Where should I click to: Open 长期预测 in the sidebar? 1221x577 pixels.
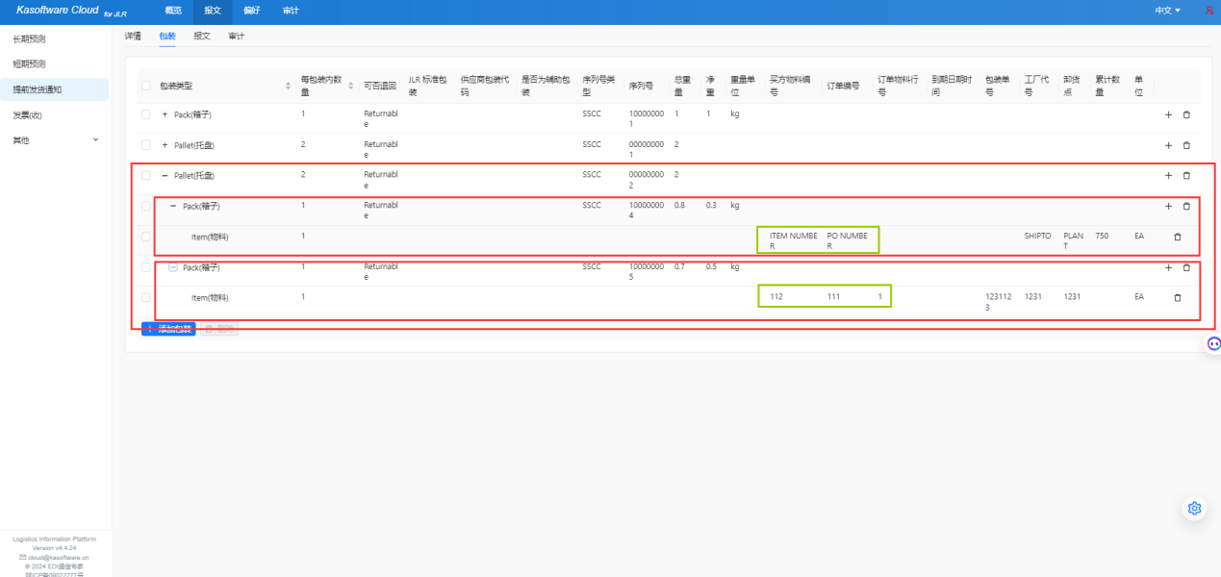click(x=29, y=39)
